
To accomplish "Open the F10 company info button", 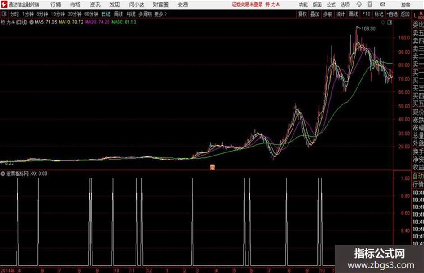I will (366, 14).
